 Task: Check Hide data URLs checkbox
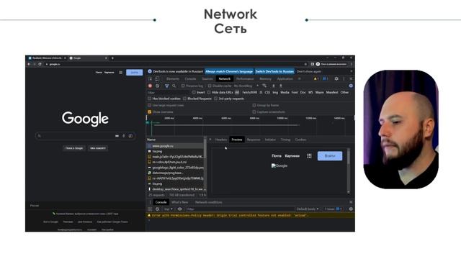tap(209, 92)
